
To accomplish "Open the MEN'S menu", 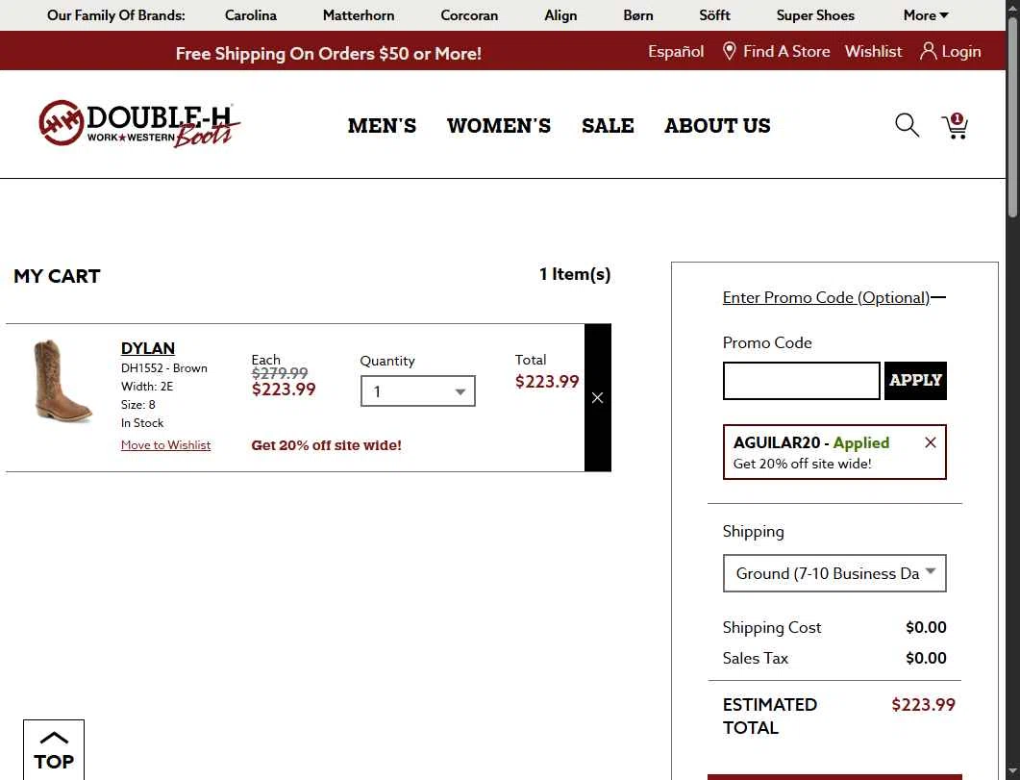I will 382,126.
